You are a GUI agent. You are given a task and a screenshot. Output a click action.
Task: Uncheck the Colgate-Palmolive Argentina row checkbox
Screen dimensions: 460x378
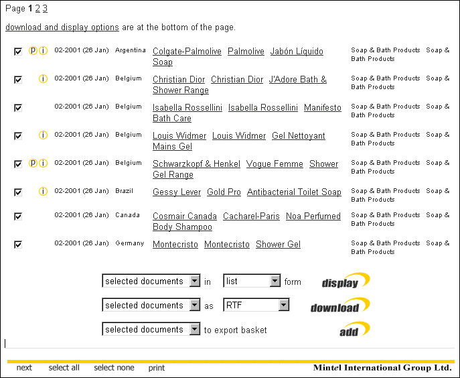(x=18, y=52)
